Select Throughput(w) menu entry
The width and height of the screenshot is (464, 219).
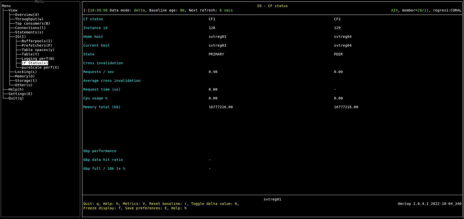tap(29, 19)
